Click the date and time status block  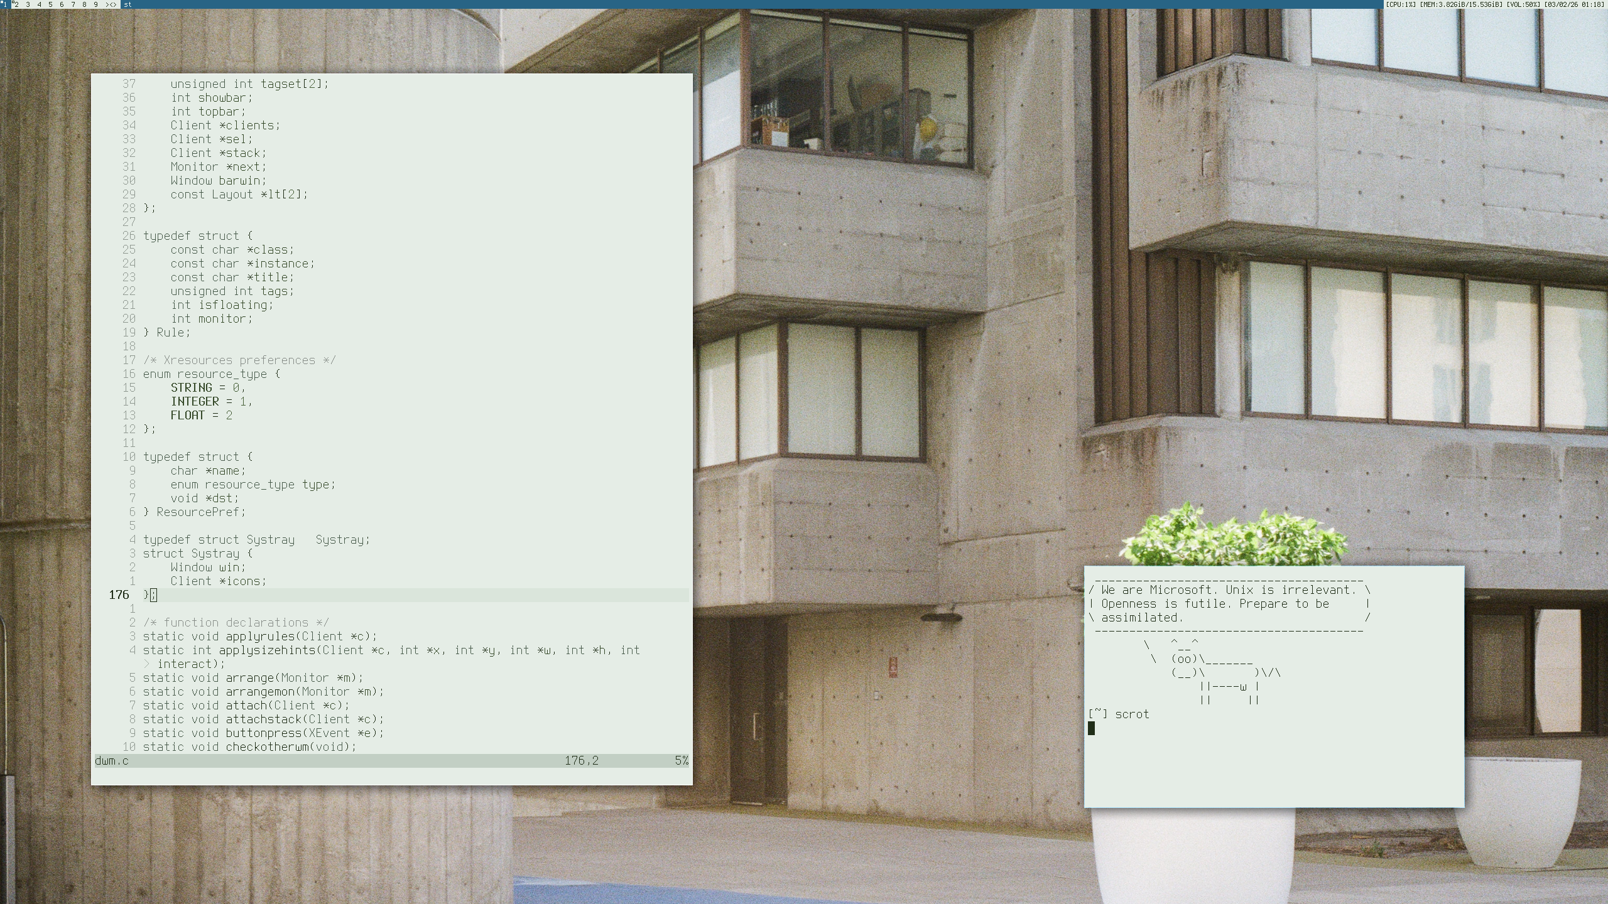pyautogui.click(x=1575, y=4)
